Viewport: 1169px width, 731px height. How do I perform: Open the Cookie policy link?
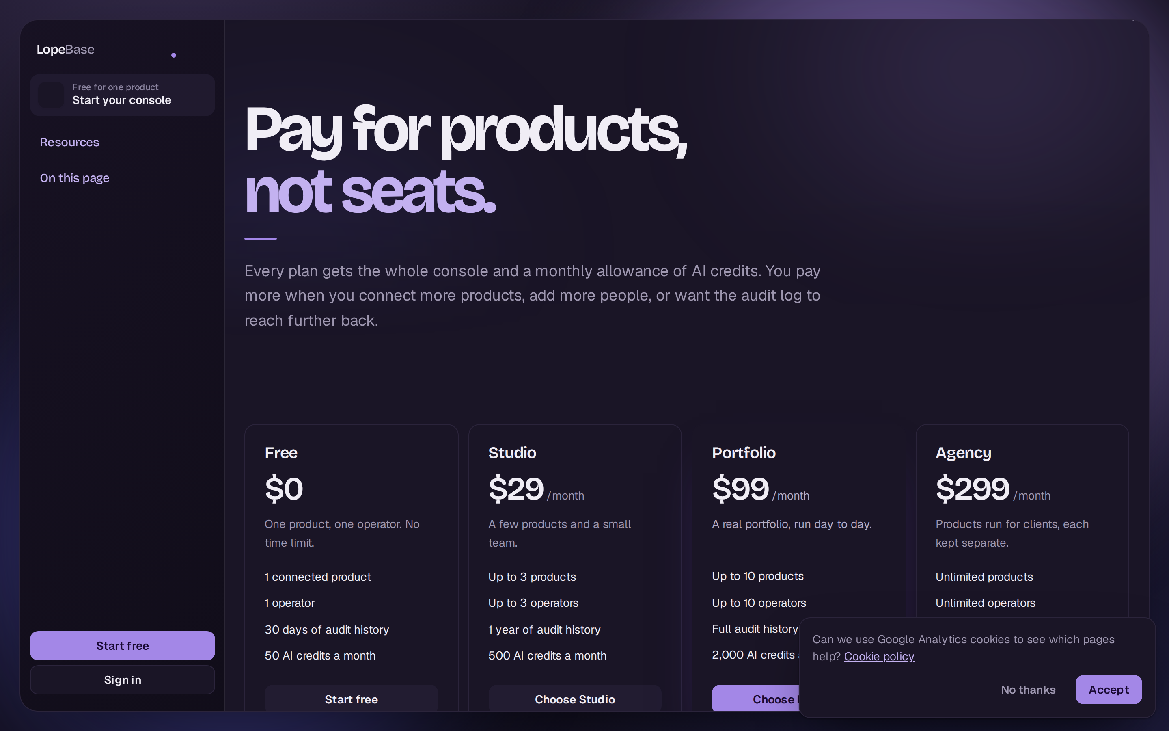click(x=879, y=656)
